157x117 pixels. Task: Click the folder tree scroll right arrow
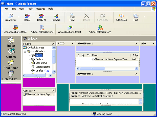(x=50, y=75)
